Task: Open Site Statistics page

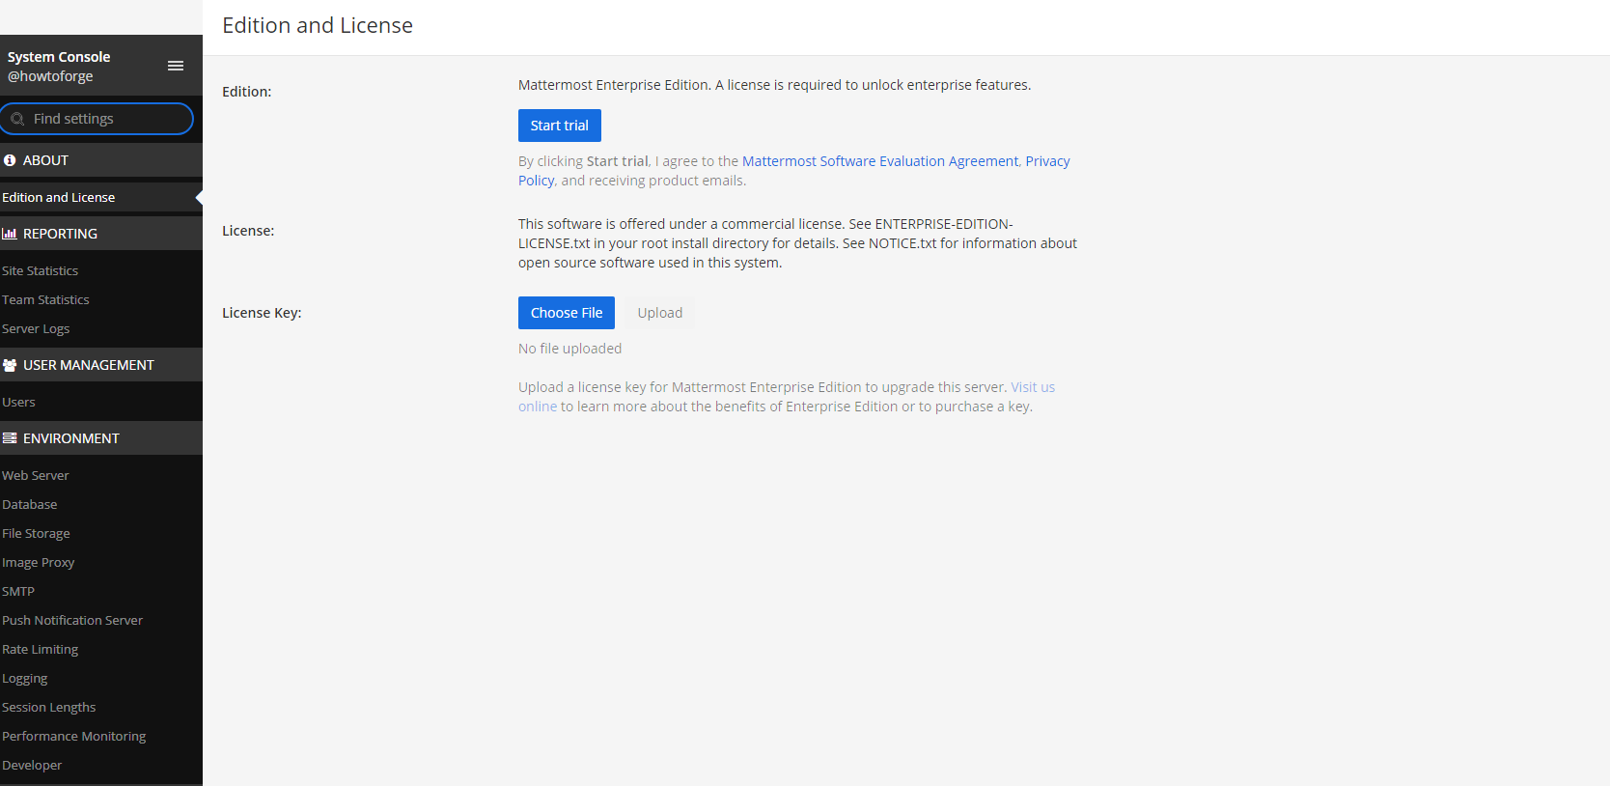Action: point(41,271)
